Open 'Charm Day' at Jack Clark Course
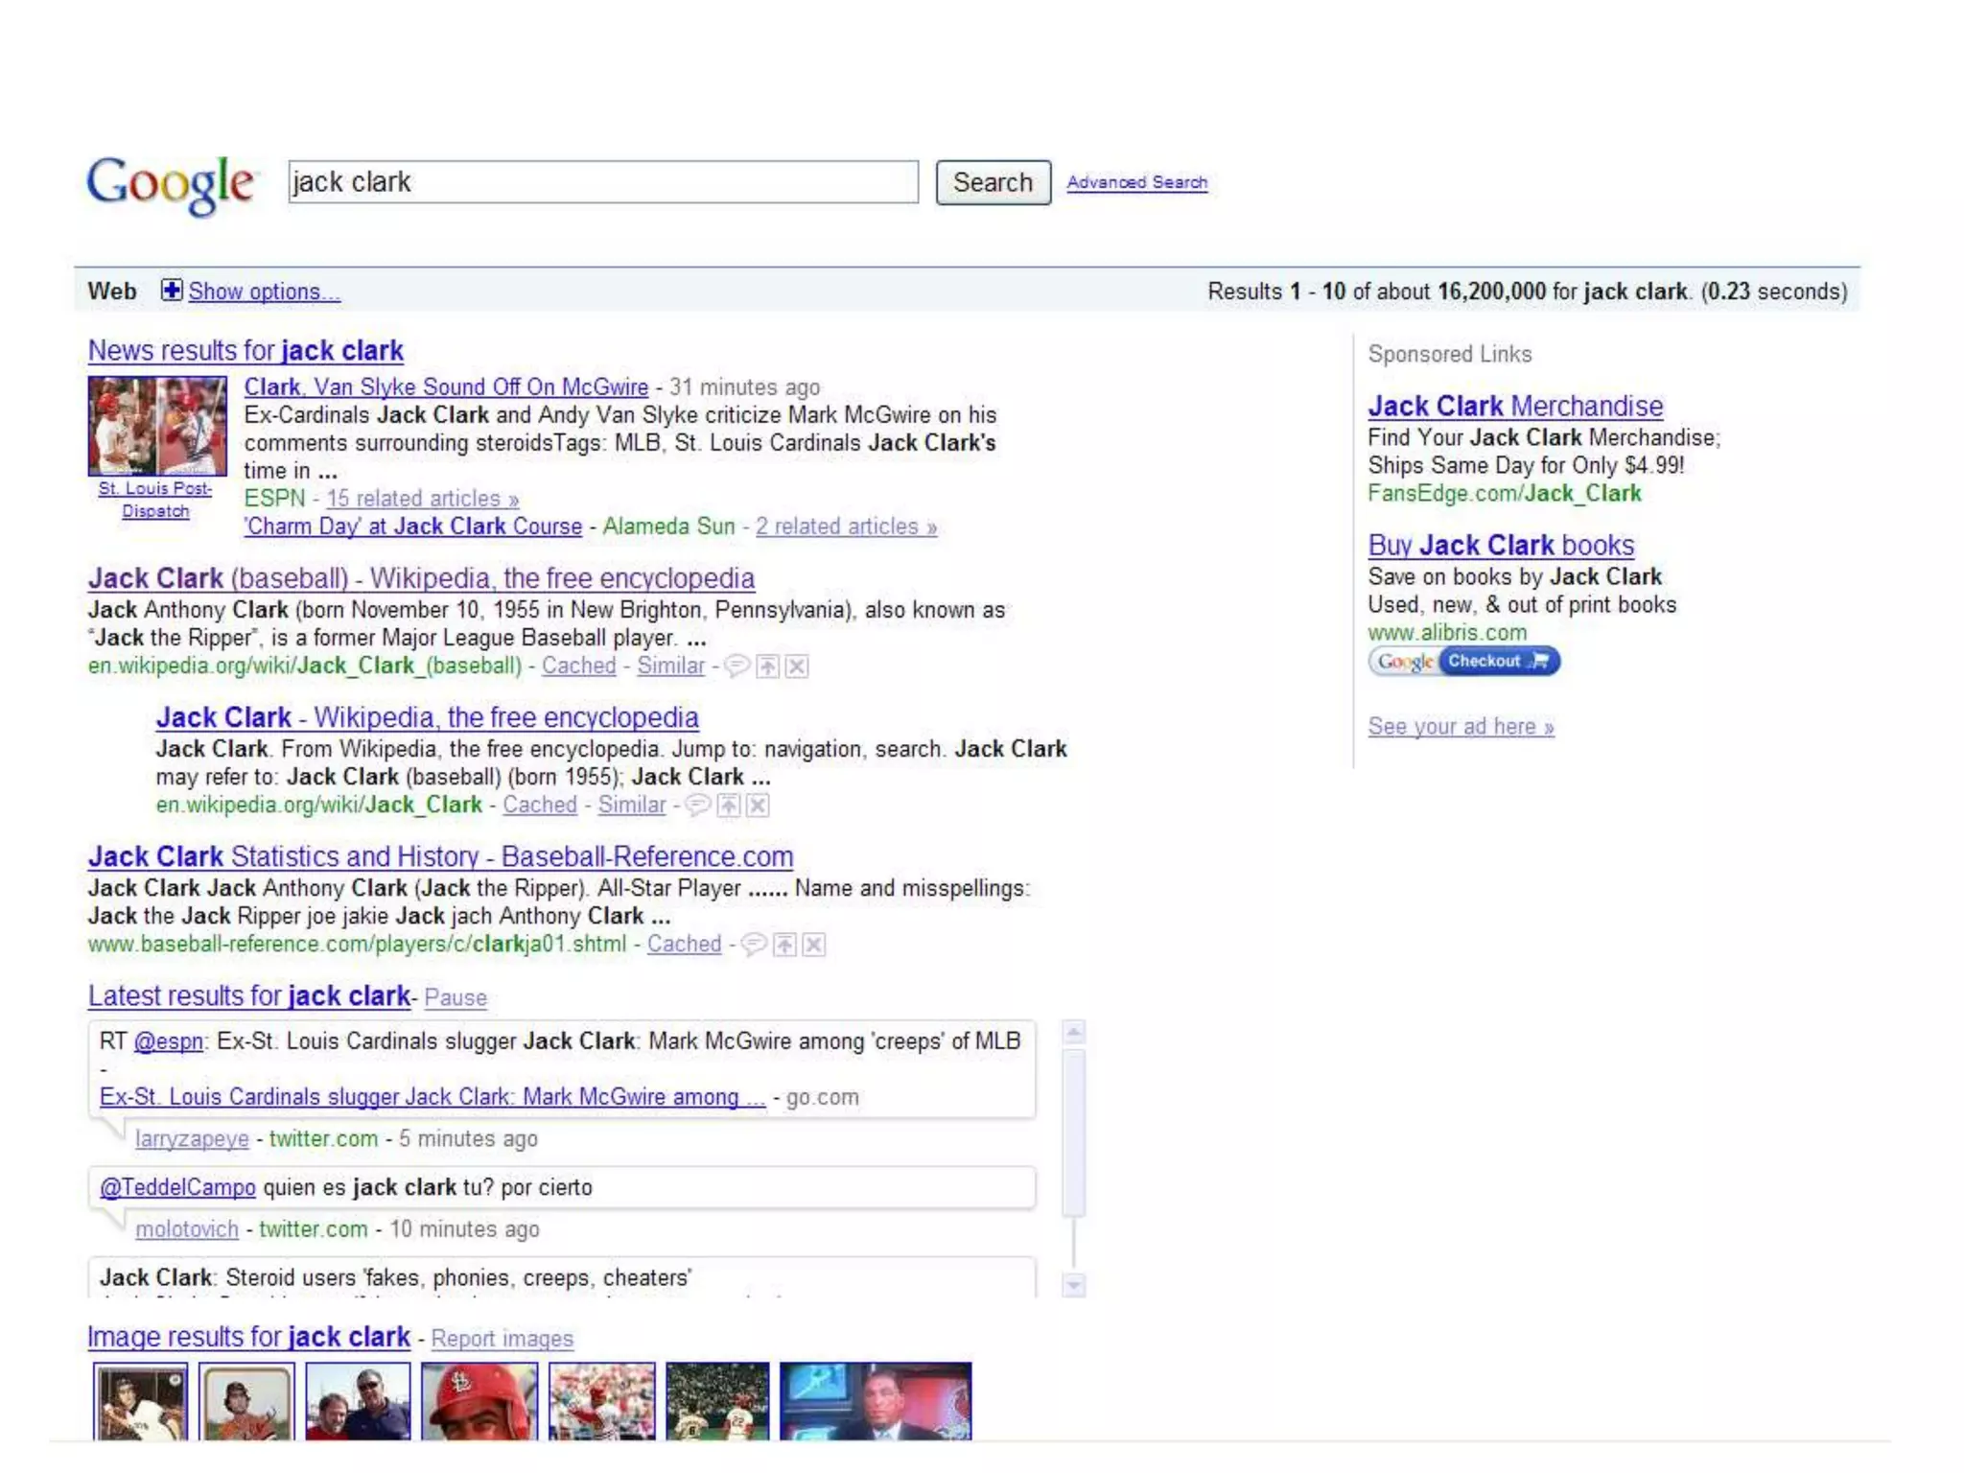 pos(413,526)
